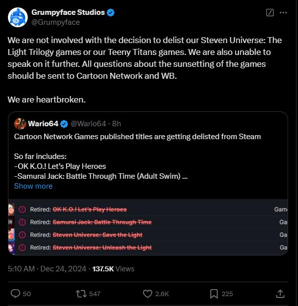298x306 pixels.
Task: Click the blue verified badge beside Grumpyface Studios
Action: (x=110, y=12)
